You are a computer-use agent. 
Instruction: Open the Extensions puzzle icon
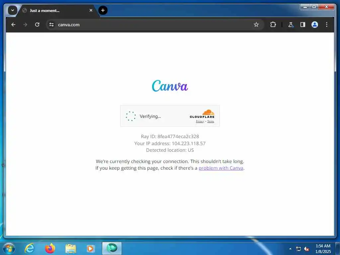pos(273,25)
